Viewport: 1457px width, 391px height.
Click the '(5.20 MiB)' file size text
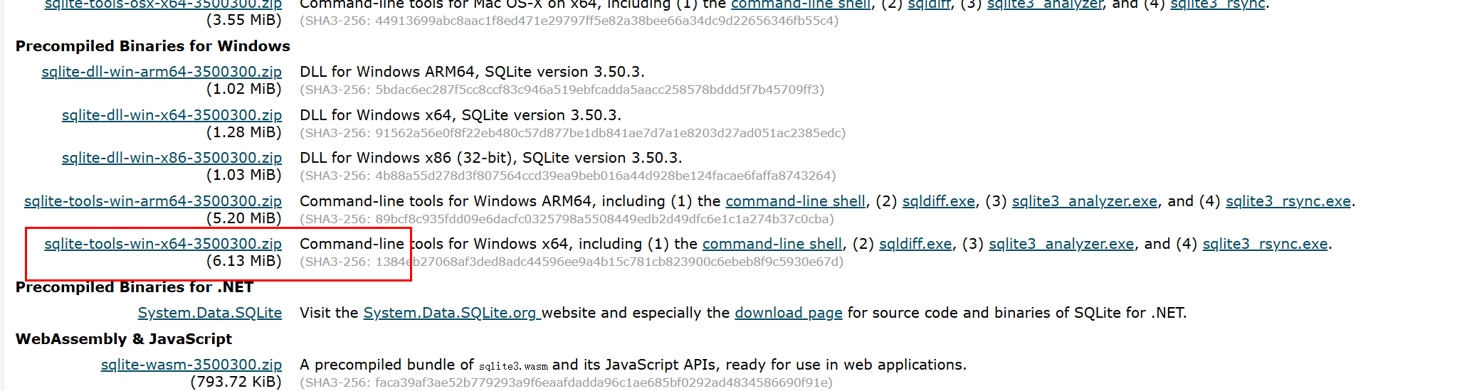coord(243,218)
